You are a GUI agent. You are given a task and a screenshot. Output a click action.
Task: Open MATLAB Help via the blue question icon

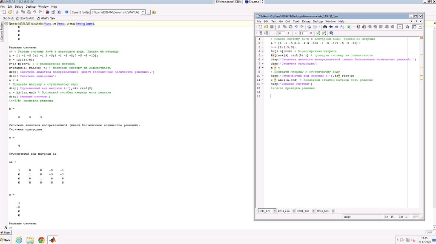tap(67, 12)
